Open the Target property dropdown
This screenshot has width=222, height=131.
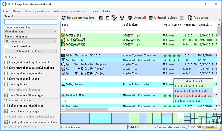pos(31,41)
